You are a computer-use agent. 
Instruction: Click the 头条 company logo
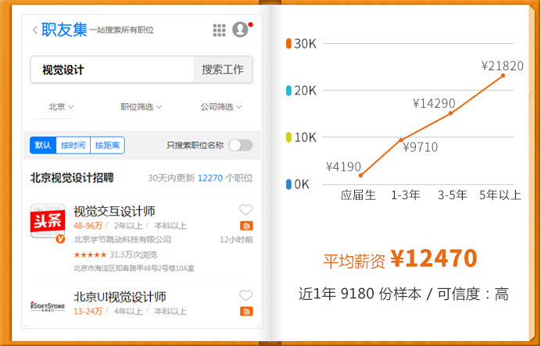pos(47,223)
